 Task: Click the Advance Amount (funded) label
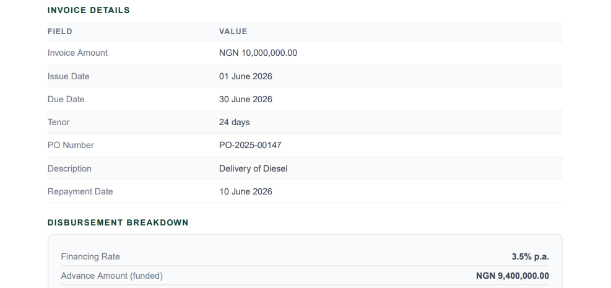(x=112, y=276)
